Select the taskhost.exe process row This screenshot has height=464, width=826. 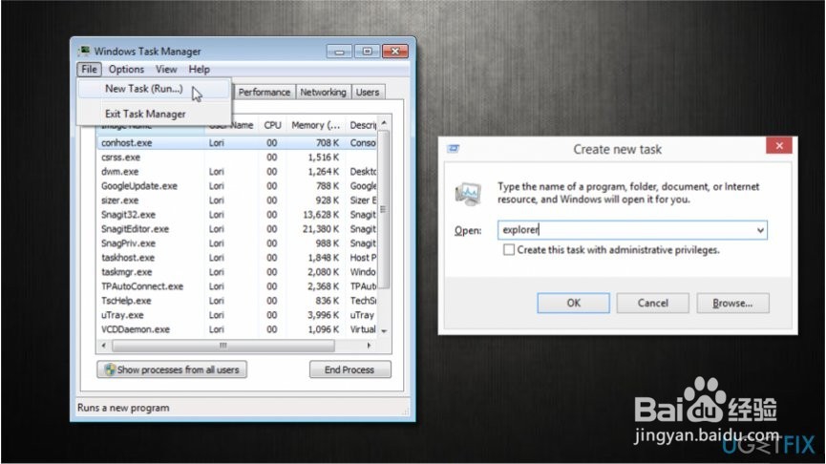coord(237,258)
